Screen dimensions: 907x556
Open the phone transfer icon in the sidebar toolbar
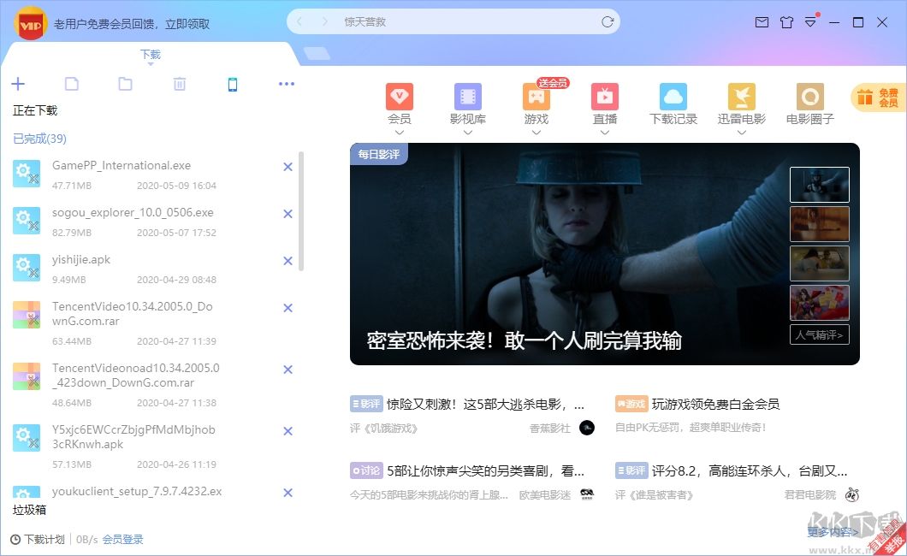click(x=231, y=83)
